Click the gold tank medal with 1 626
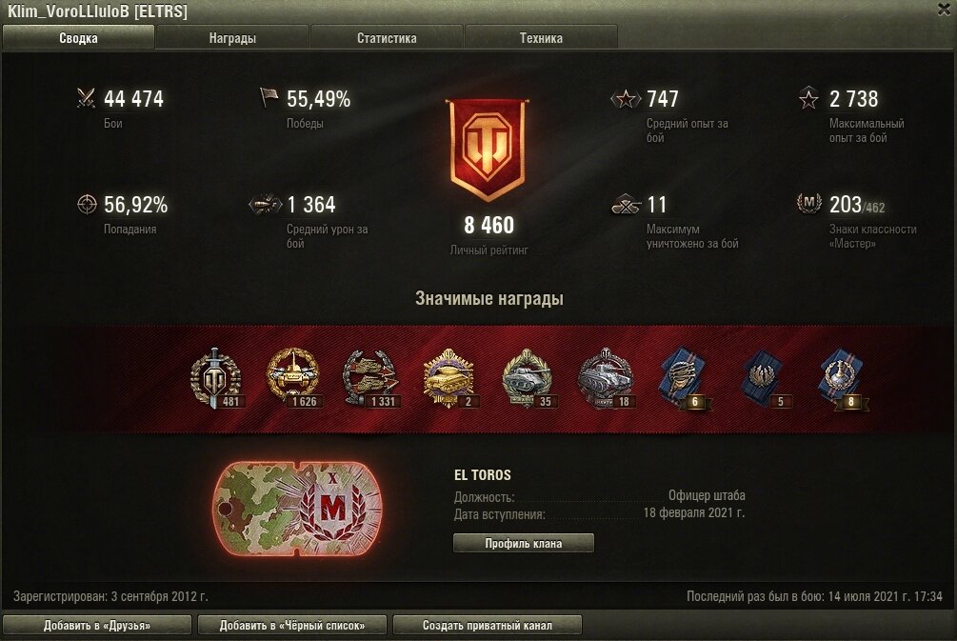The width and height of the screenshot is (957, 641). pos(293,378)
